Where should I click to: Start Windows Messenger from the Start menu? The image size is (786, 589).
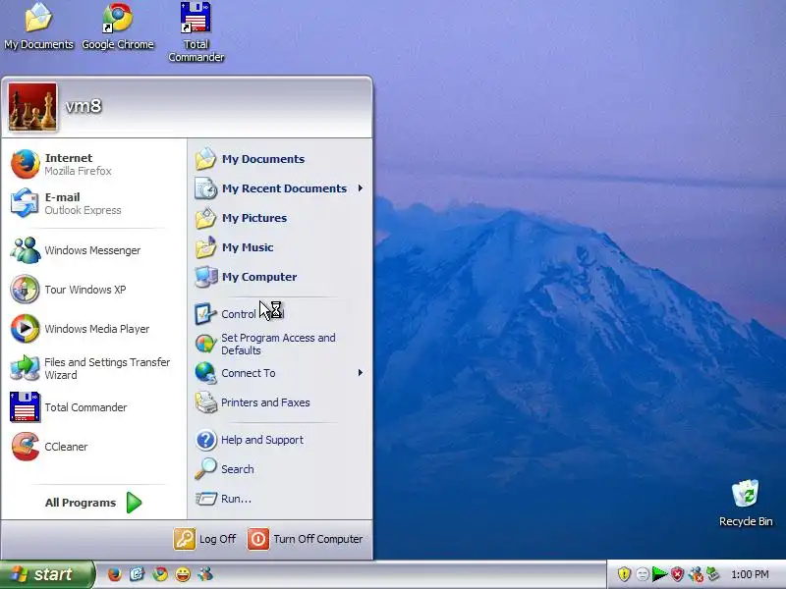tap(93, 250)
